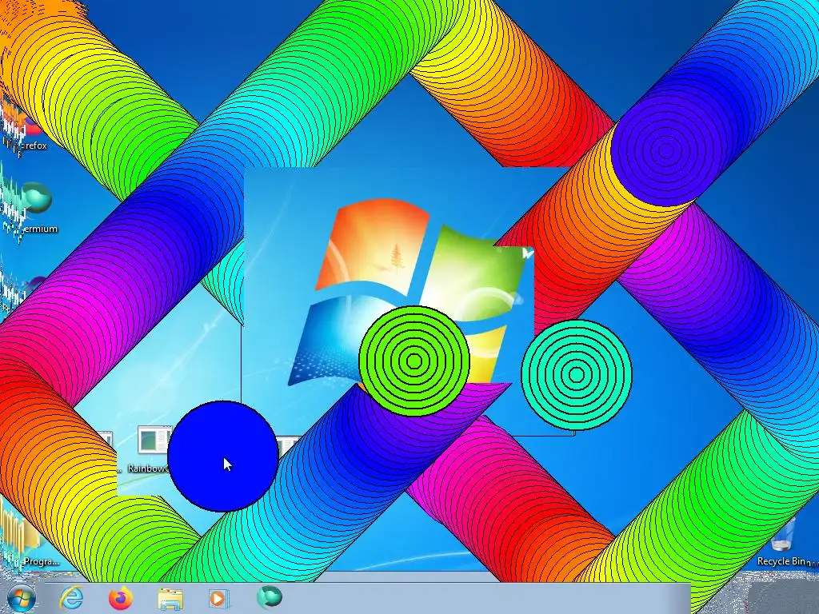Select the Supermium desktop shortcut icon

[37, 198]
